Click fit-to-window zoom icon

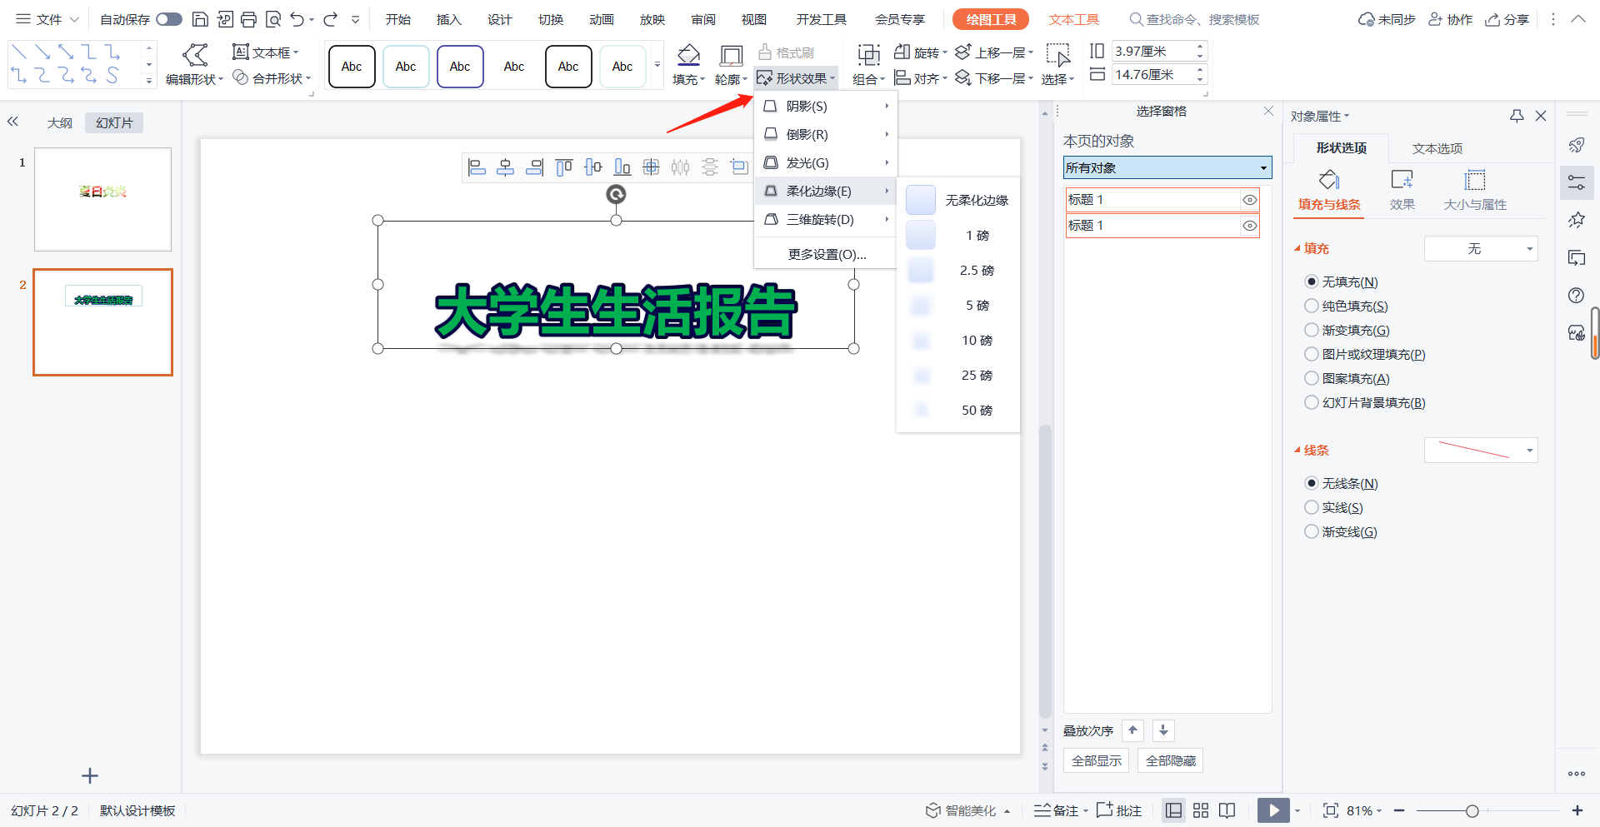click(1330, 810)
